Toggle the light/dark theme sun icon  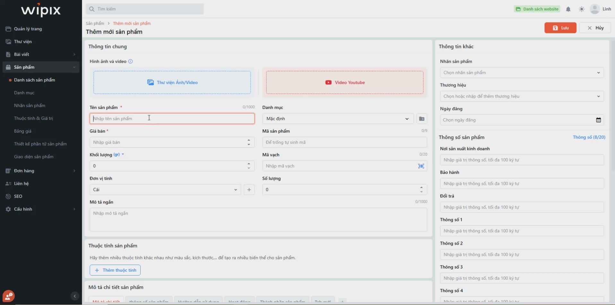(x=582, y=9)
